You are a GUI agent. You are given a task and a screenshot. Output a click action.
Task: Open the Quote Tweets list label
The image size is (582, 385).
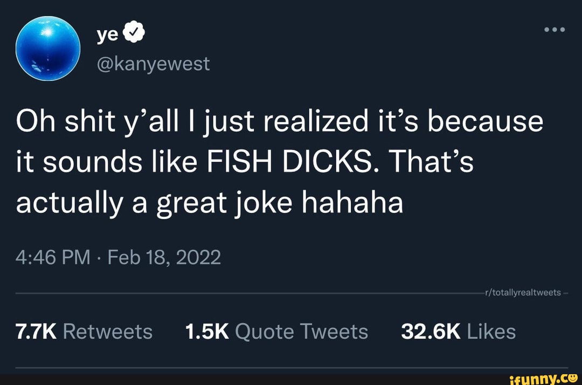[302, 332]
